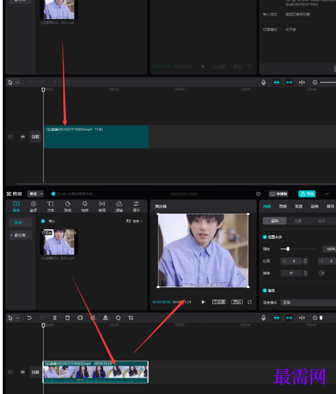This screenshot has width=336, height=394.
Task: Click the help question-mark icon
Action: click(258, 194)
